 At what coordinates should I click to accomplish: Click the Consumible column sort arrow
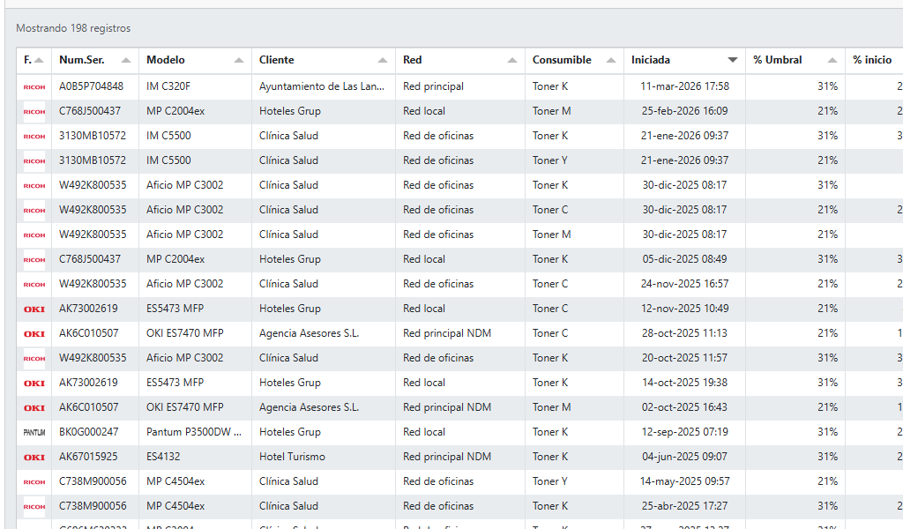pyautogui.click(x=611, y=60)
